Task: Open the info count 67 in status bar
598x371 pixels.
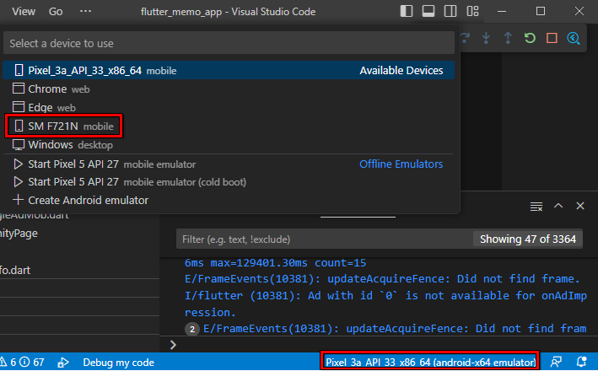Action: pyautogui.click(x=32, y=362)
